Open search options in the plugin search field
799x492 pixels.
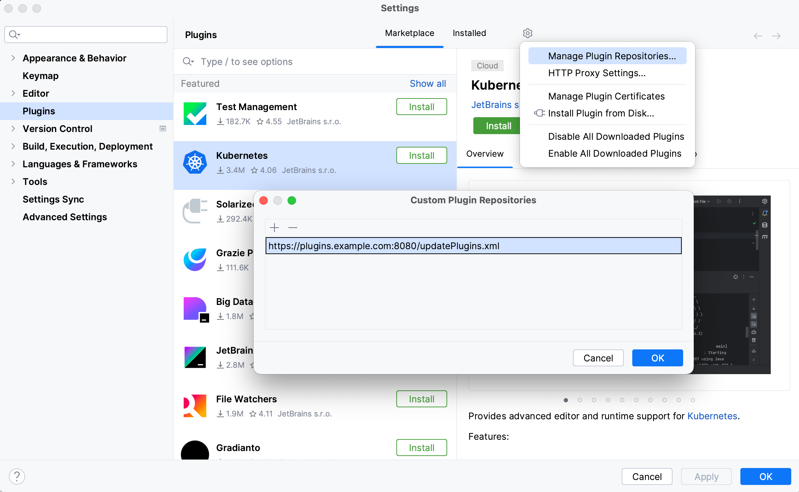point(188,61)
